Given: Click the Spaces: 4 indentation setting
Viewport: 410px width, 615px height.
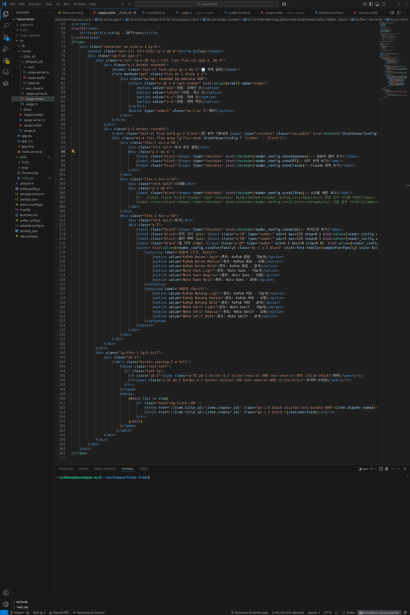Looking at the screenshot, I should 314,612.
